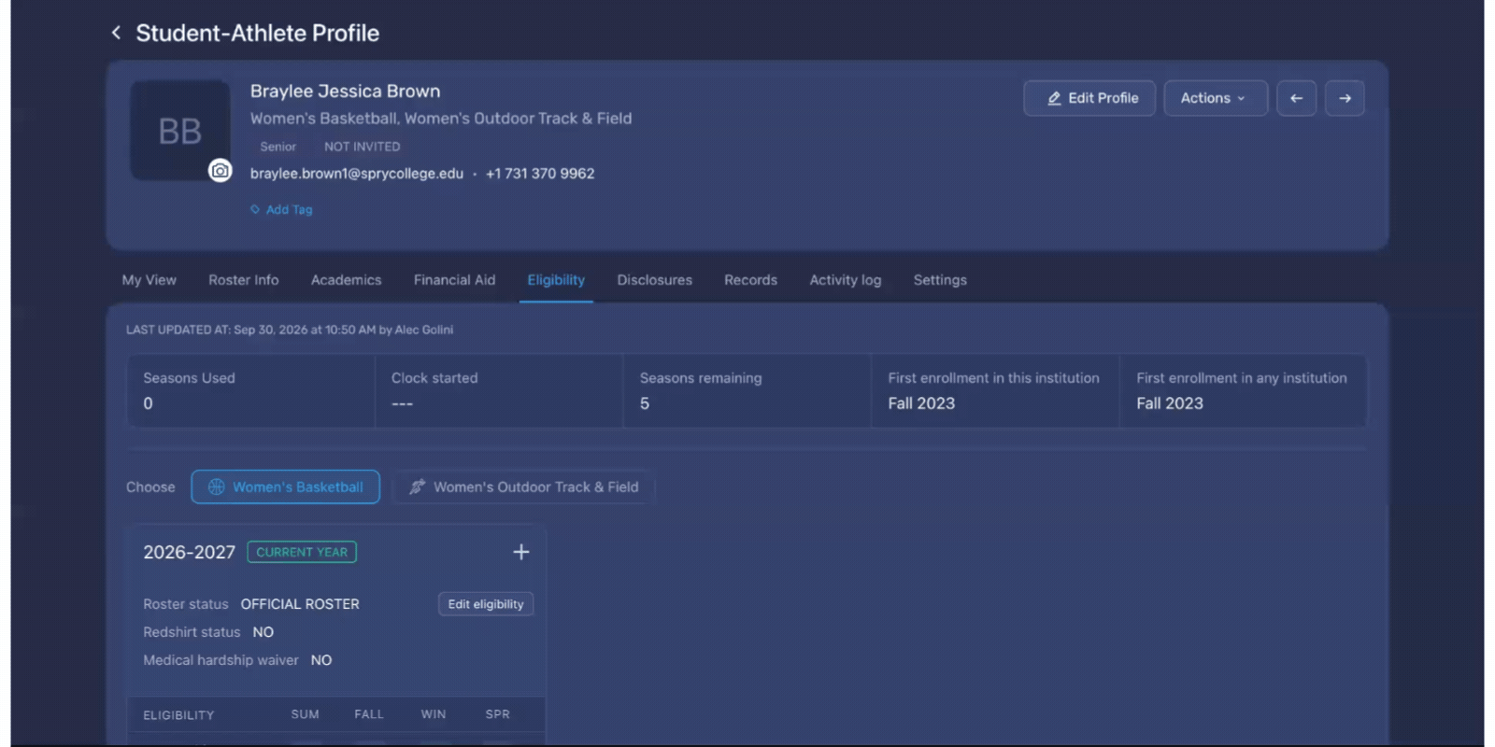Open the Financial Aid tab
Viewport: 1495px width, 747px height.
[x=454, y=280]
